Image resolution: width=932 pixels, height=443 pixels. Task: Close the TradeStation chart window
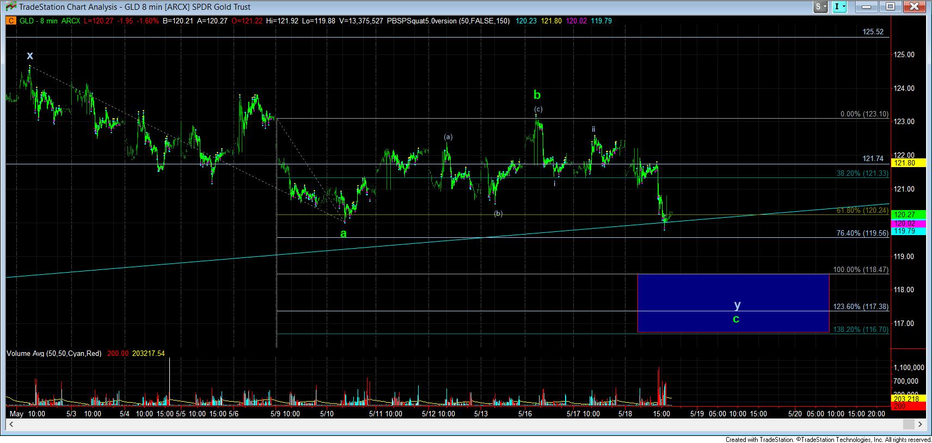(915, 7)
